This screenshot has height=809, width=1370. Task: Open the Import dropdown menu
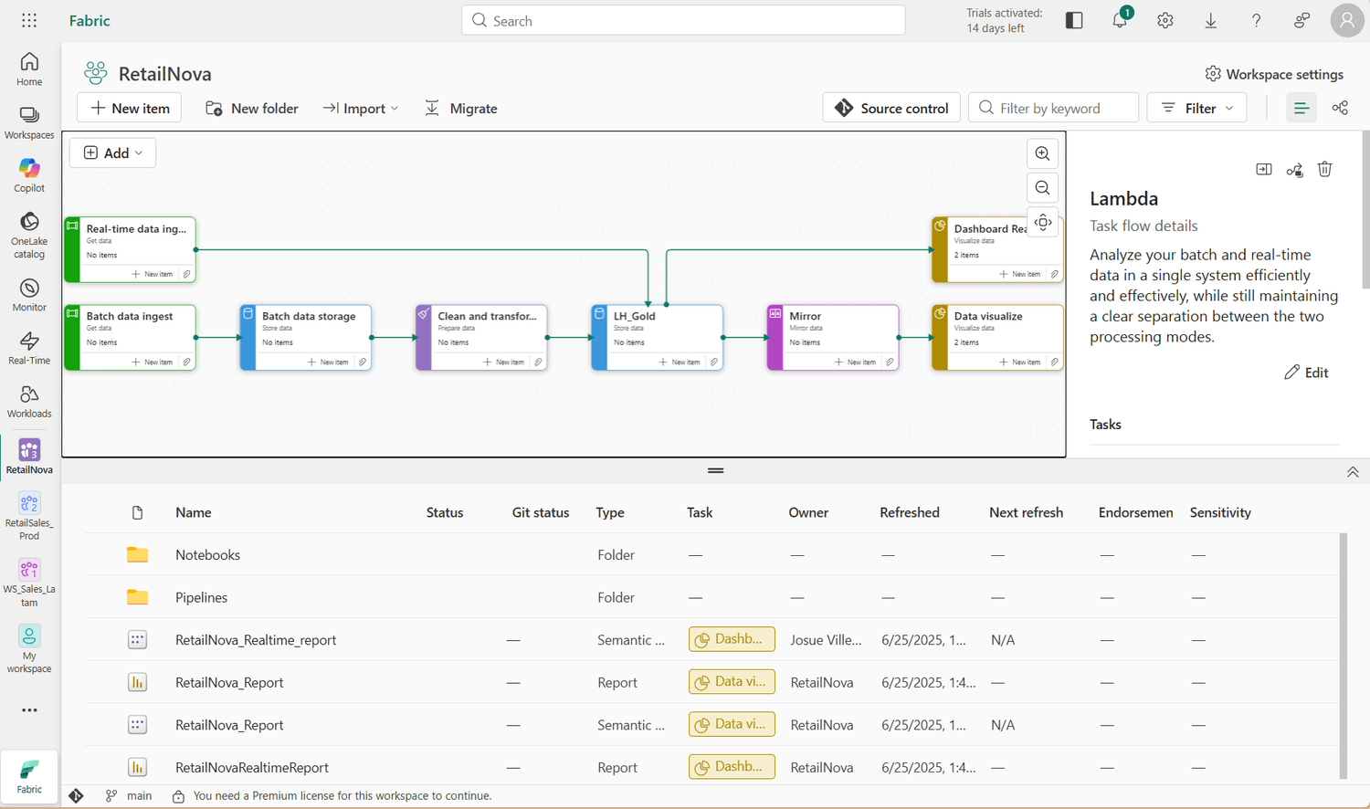(361, 108)
